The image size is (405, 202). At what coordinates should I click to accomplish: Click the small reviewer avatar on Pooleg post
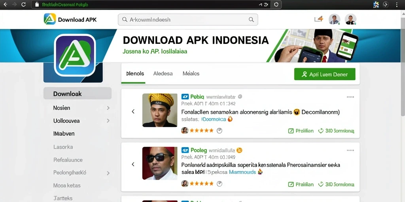click(185, 183)
